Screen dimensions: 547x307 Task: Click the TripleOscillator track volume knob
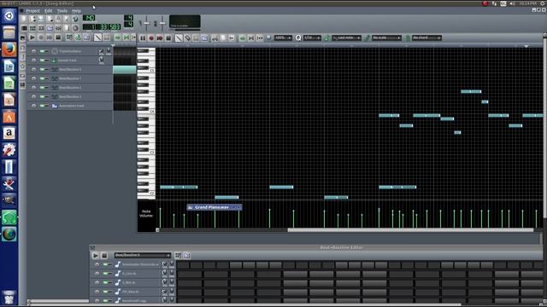point(101,50)
